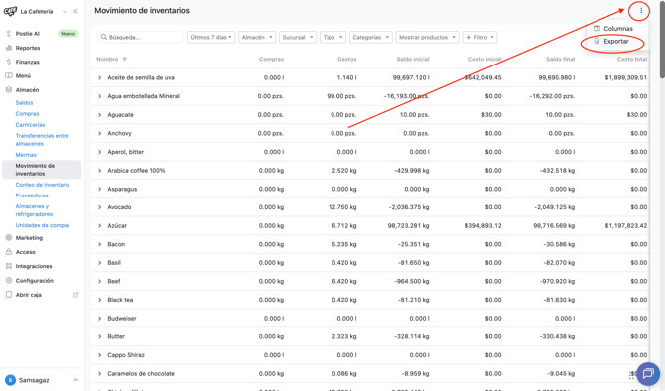Click the Postie AI sidebar icon
The image size is (665, 391).
tap(9, 34)
